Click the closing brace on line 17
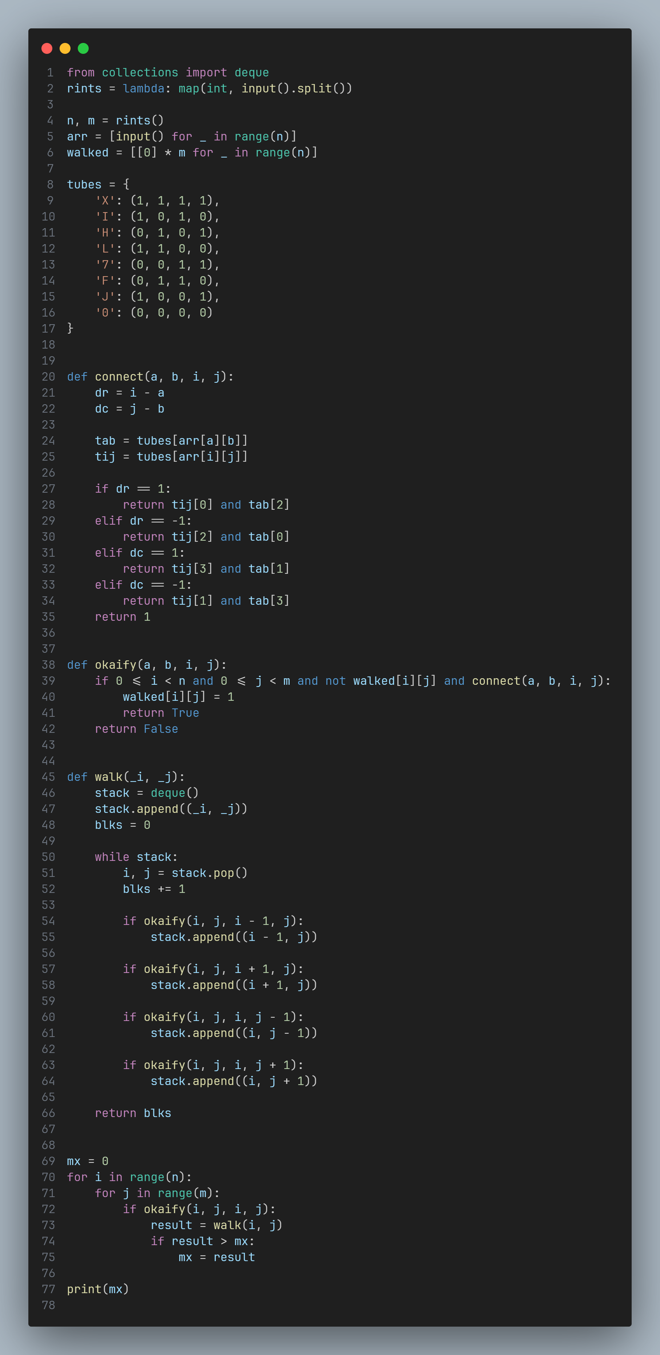The height and width of the screenshot is (1355, 660). coord(71,328)
